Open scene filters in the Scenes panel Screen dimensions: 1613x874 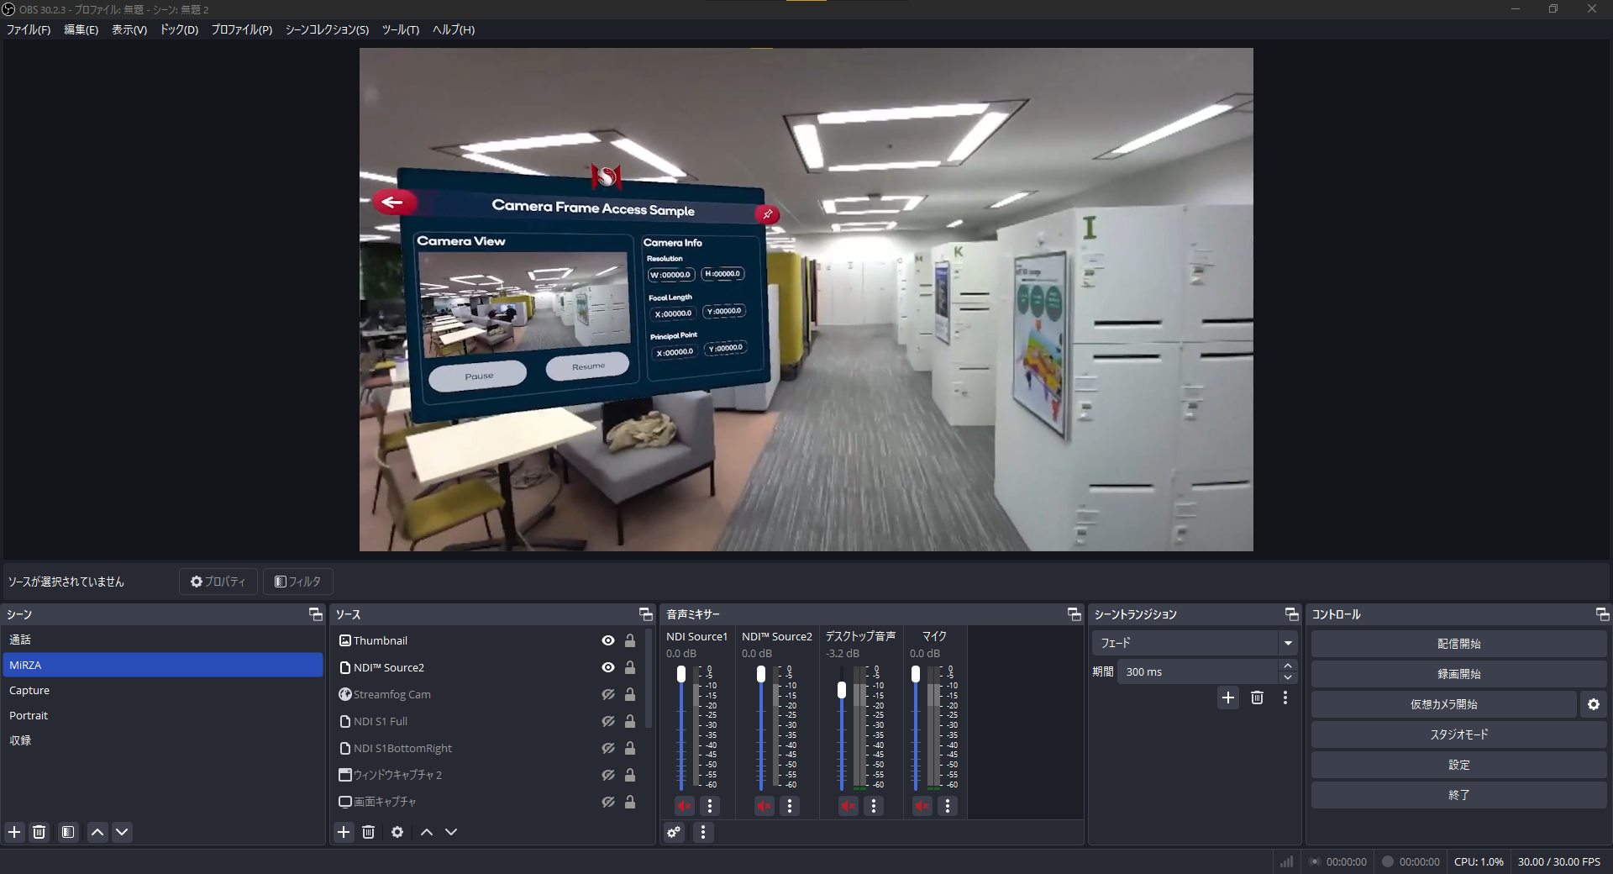tap(68, 832)
